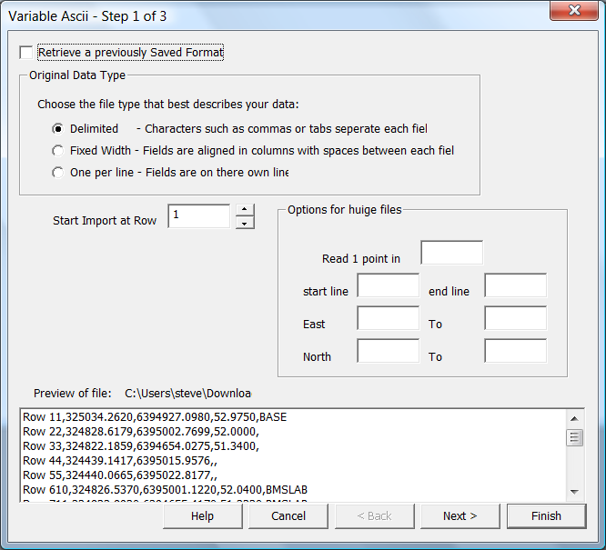Click the Start Import at Row field
The height and width of the screenshot is (550, 606).
(x=199, y=216)
